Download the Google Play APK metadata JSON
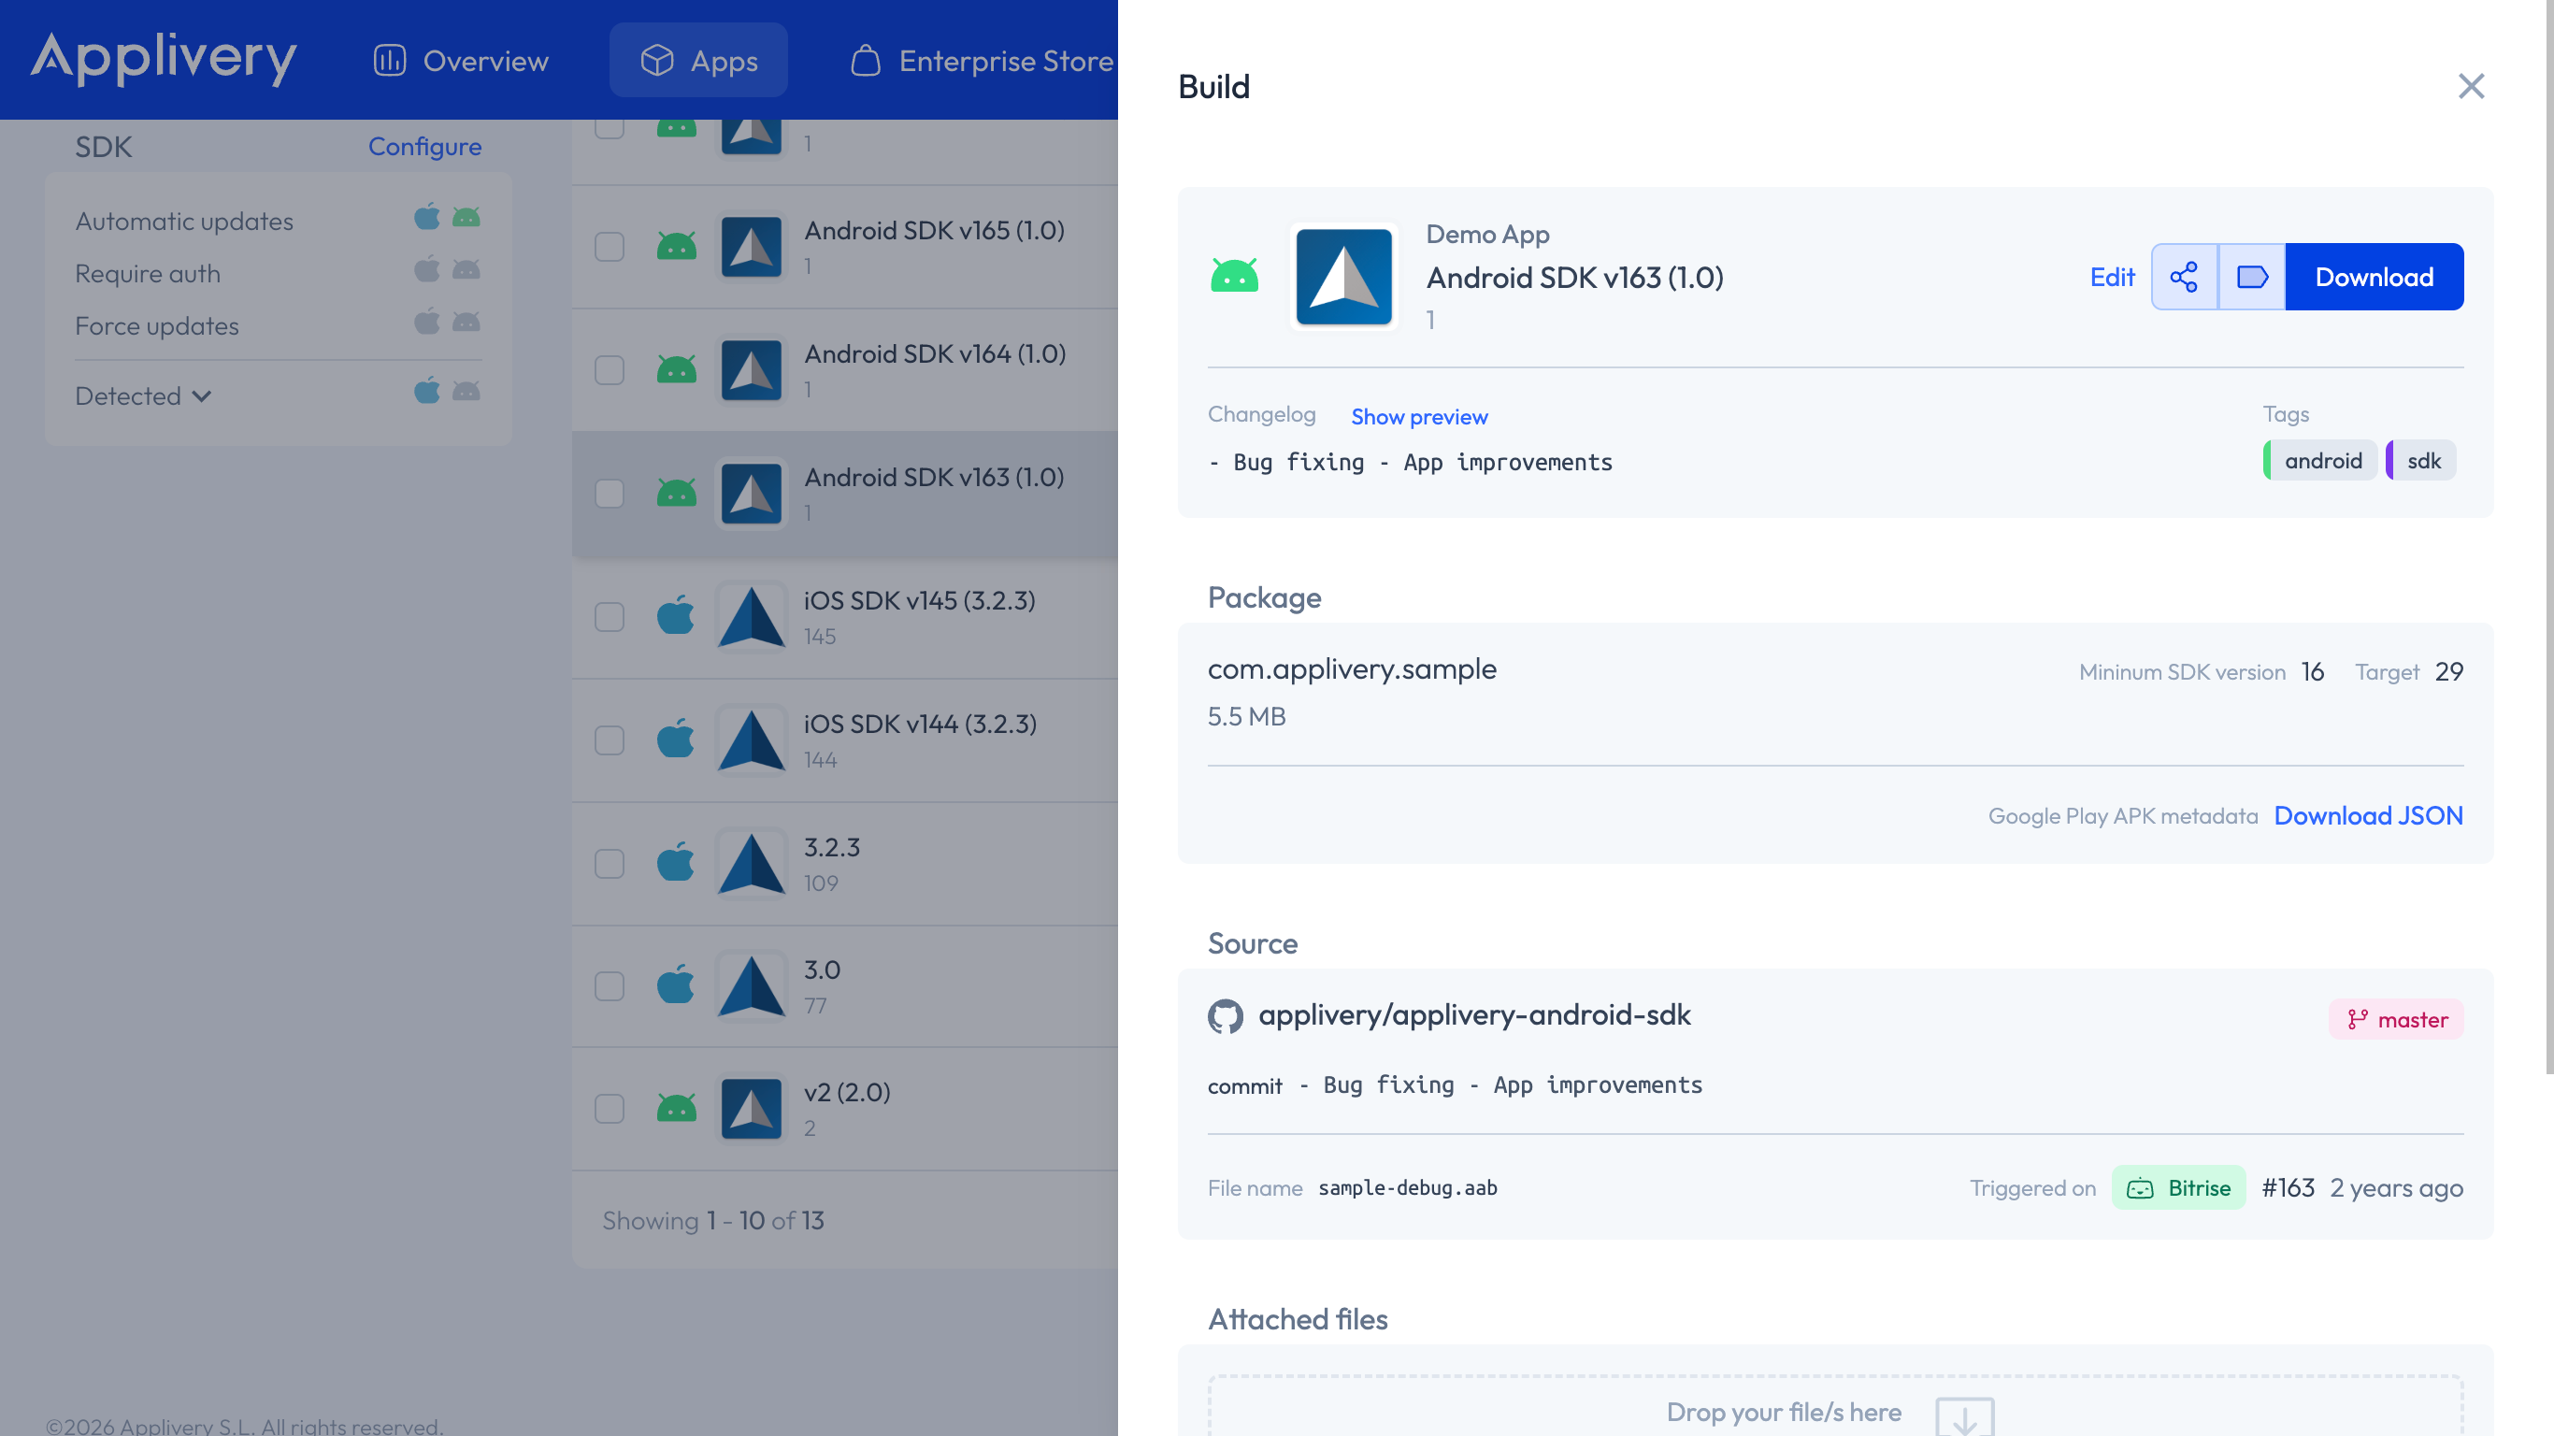 (2369, 815)
